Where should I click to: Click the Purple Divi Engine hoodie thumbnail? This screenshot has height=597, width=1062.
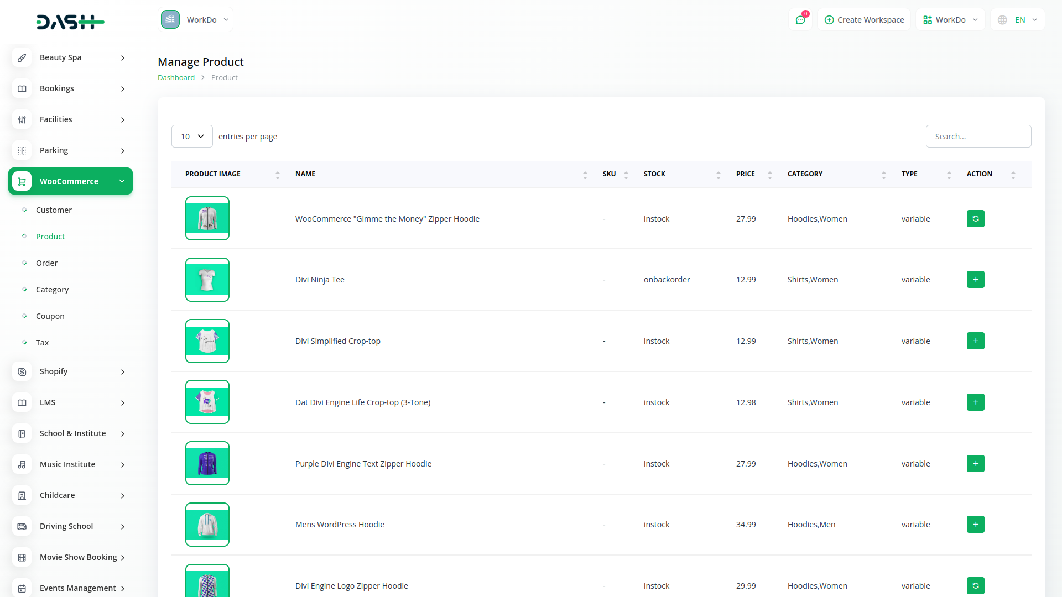(x=207, y=463)
